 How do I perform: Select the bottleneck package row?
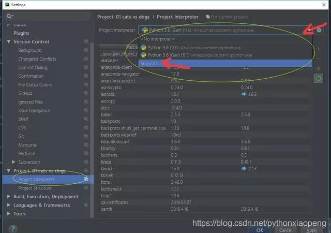tap(205, 189)
